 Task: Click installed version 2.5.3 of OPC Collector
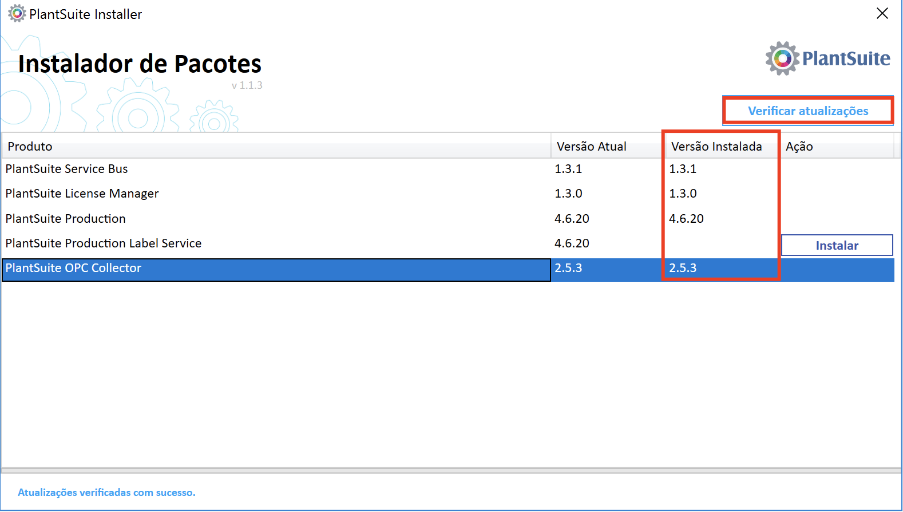(683, 268)
